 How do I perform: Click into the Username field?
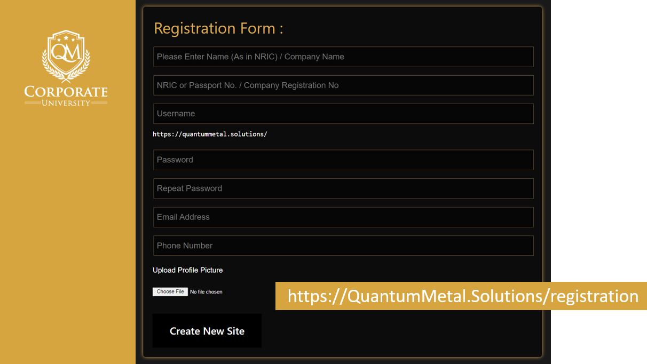(343, 114)
